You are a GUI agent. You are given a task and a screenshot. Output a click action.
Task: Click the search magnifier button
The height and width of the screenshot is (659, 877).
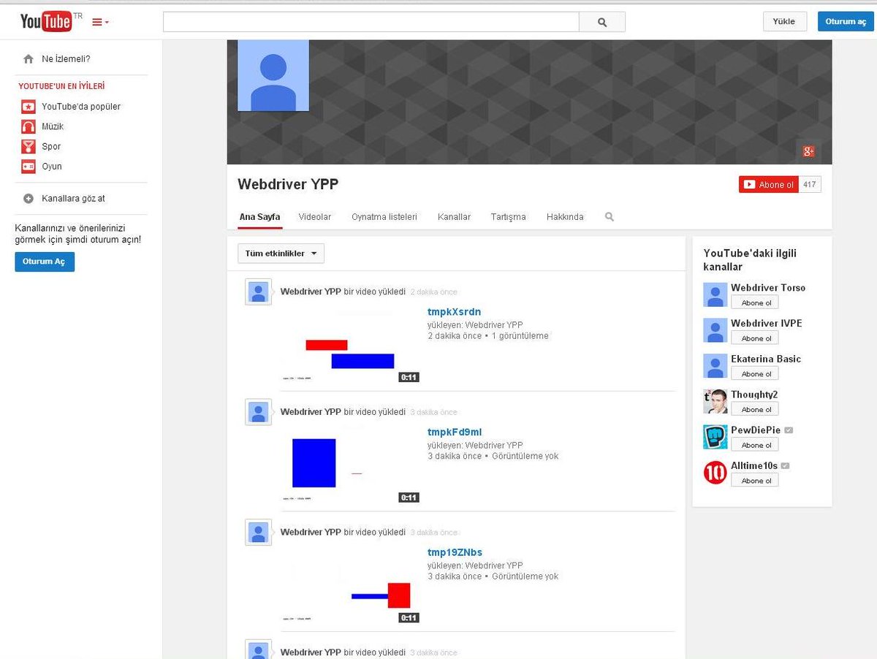[x=602, y=22]
